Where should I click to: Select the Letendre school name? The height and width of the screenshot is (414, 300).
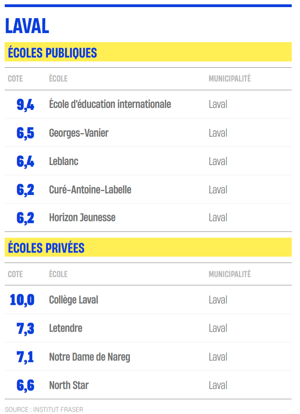pos(66,328)
